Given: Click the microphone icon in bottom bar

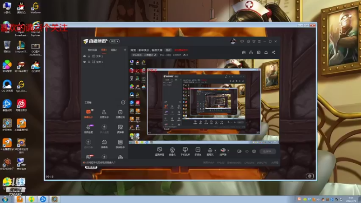Looking at the screenshot, I should [x=210, y=151].
